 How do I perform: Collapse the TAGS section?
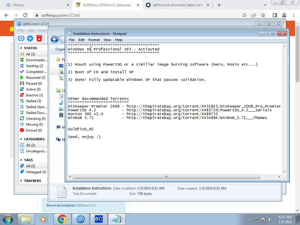(x=21, y=160)
